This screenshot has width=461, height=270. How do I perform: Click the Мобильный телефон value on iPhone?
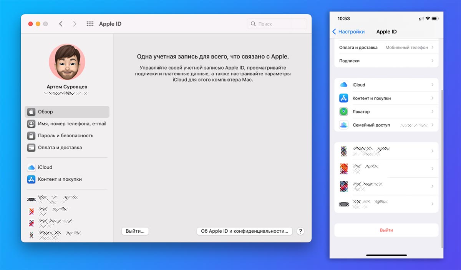tap(406, 47)
